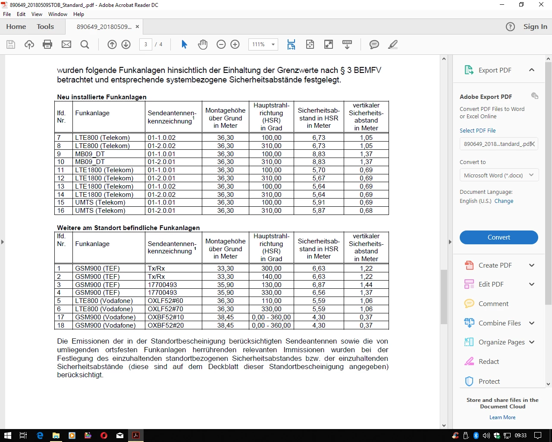
Task: Expand the Create PDF options
Action: pyautogui.click(x=532, y=265)
